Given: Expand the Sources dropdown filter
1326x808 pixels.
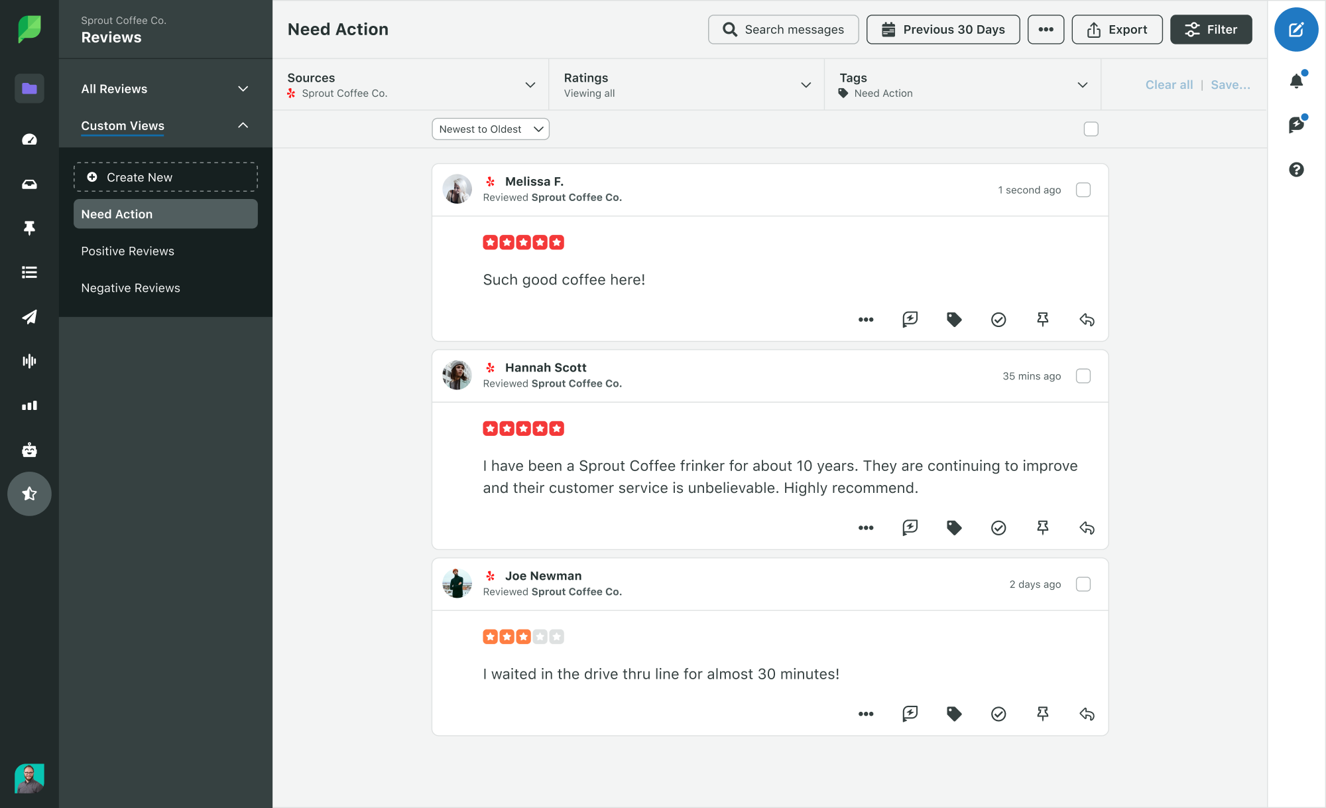Looking at the screenshot, I should click(x=530, y=86).
